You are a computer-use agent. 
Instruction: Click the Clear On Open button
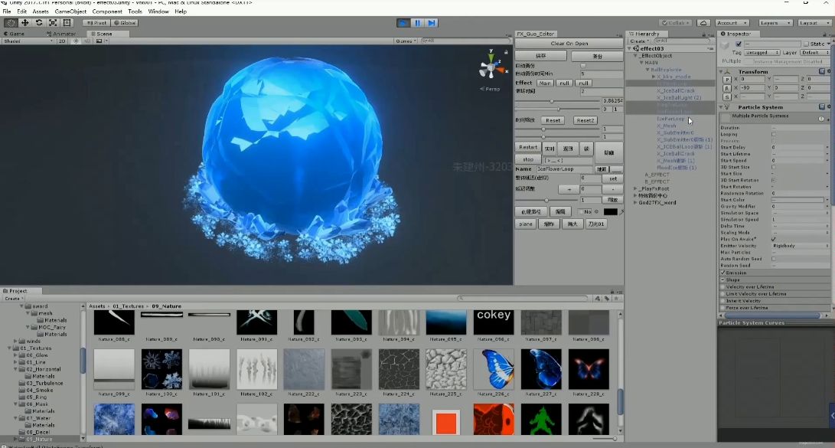[569, 43]
